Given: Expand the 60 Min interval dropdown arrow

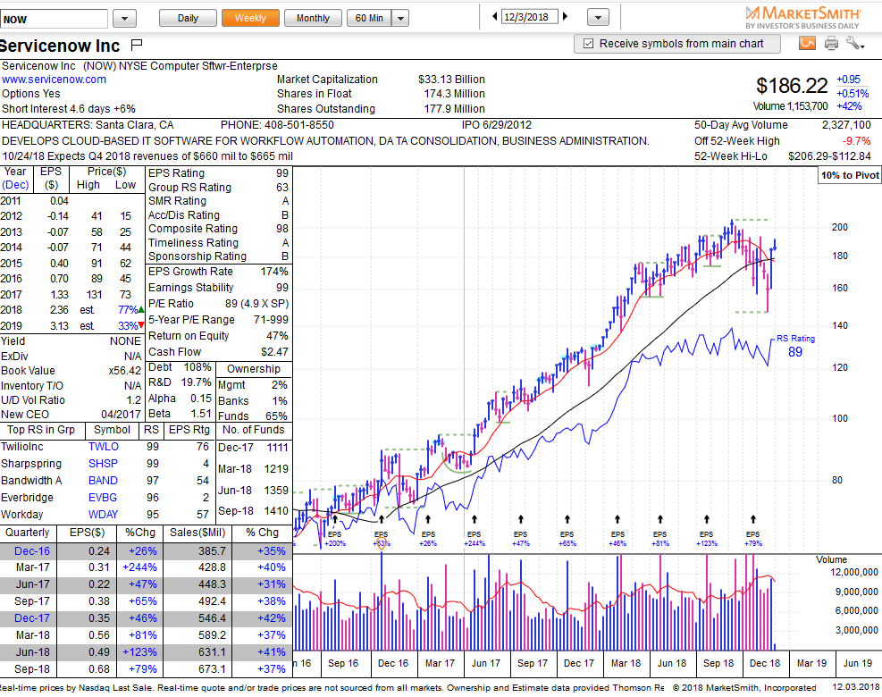Looking at the screenshot, I should tap(400, 19).
